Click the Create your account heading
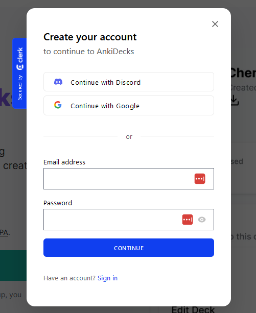The width and height of the screenshot is (256, 313). [x=90, y=37]
